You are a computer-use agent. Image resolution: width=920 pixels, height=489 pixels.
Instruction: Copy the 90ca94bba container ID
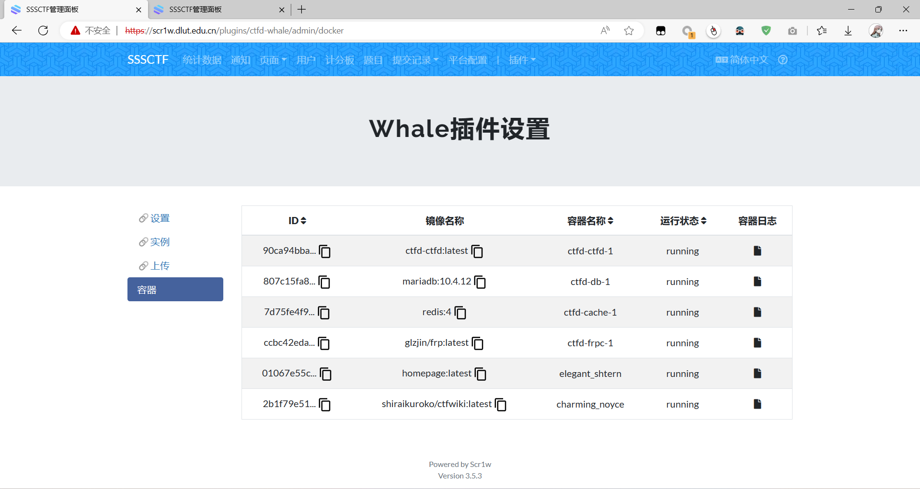pos(325,251)
